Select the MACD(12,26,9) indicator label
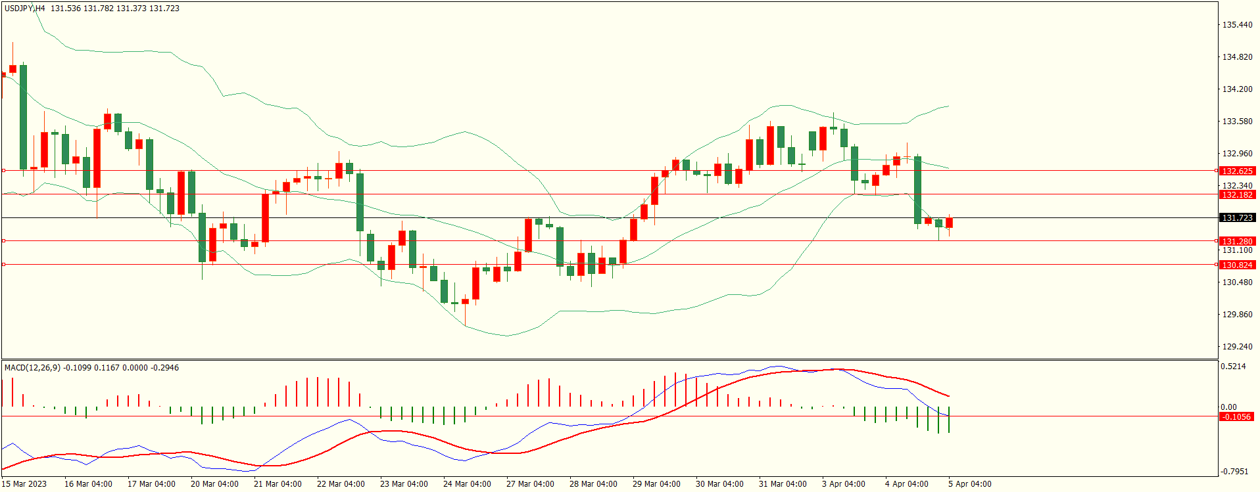Screen dimensions: 1260x492 [x=32, y=368]
